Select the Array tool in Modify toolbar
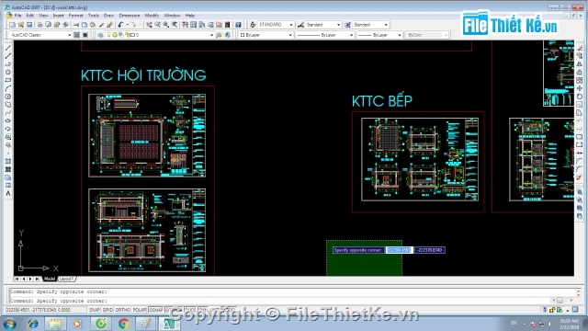Screen dimensions: 588x331 pos(580,80)
